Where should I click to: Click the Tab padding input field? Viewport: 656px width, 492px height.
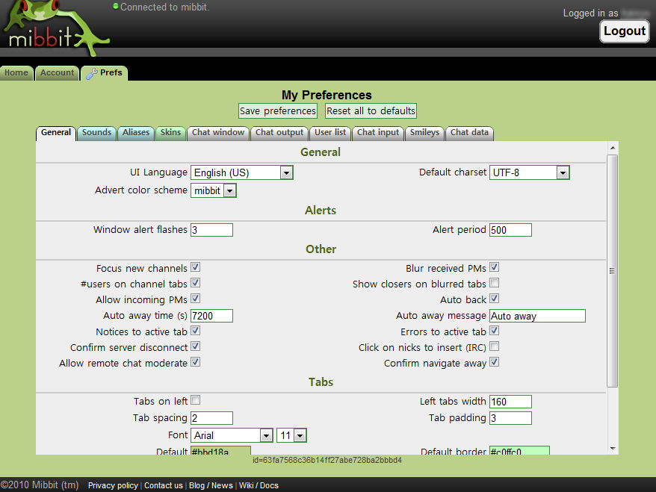click(510, 418)
